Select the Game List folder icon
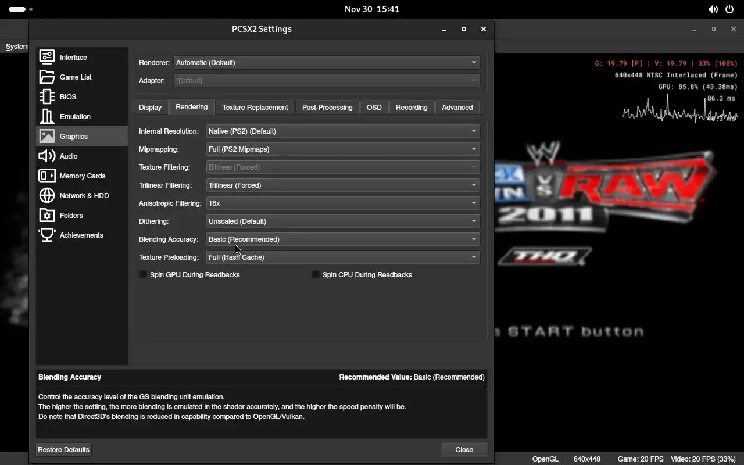This screenshot has height=465, width=744. (x=47, y=77)
